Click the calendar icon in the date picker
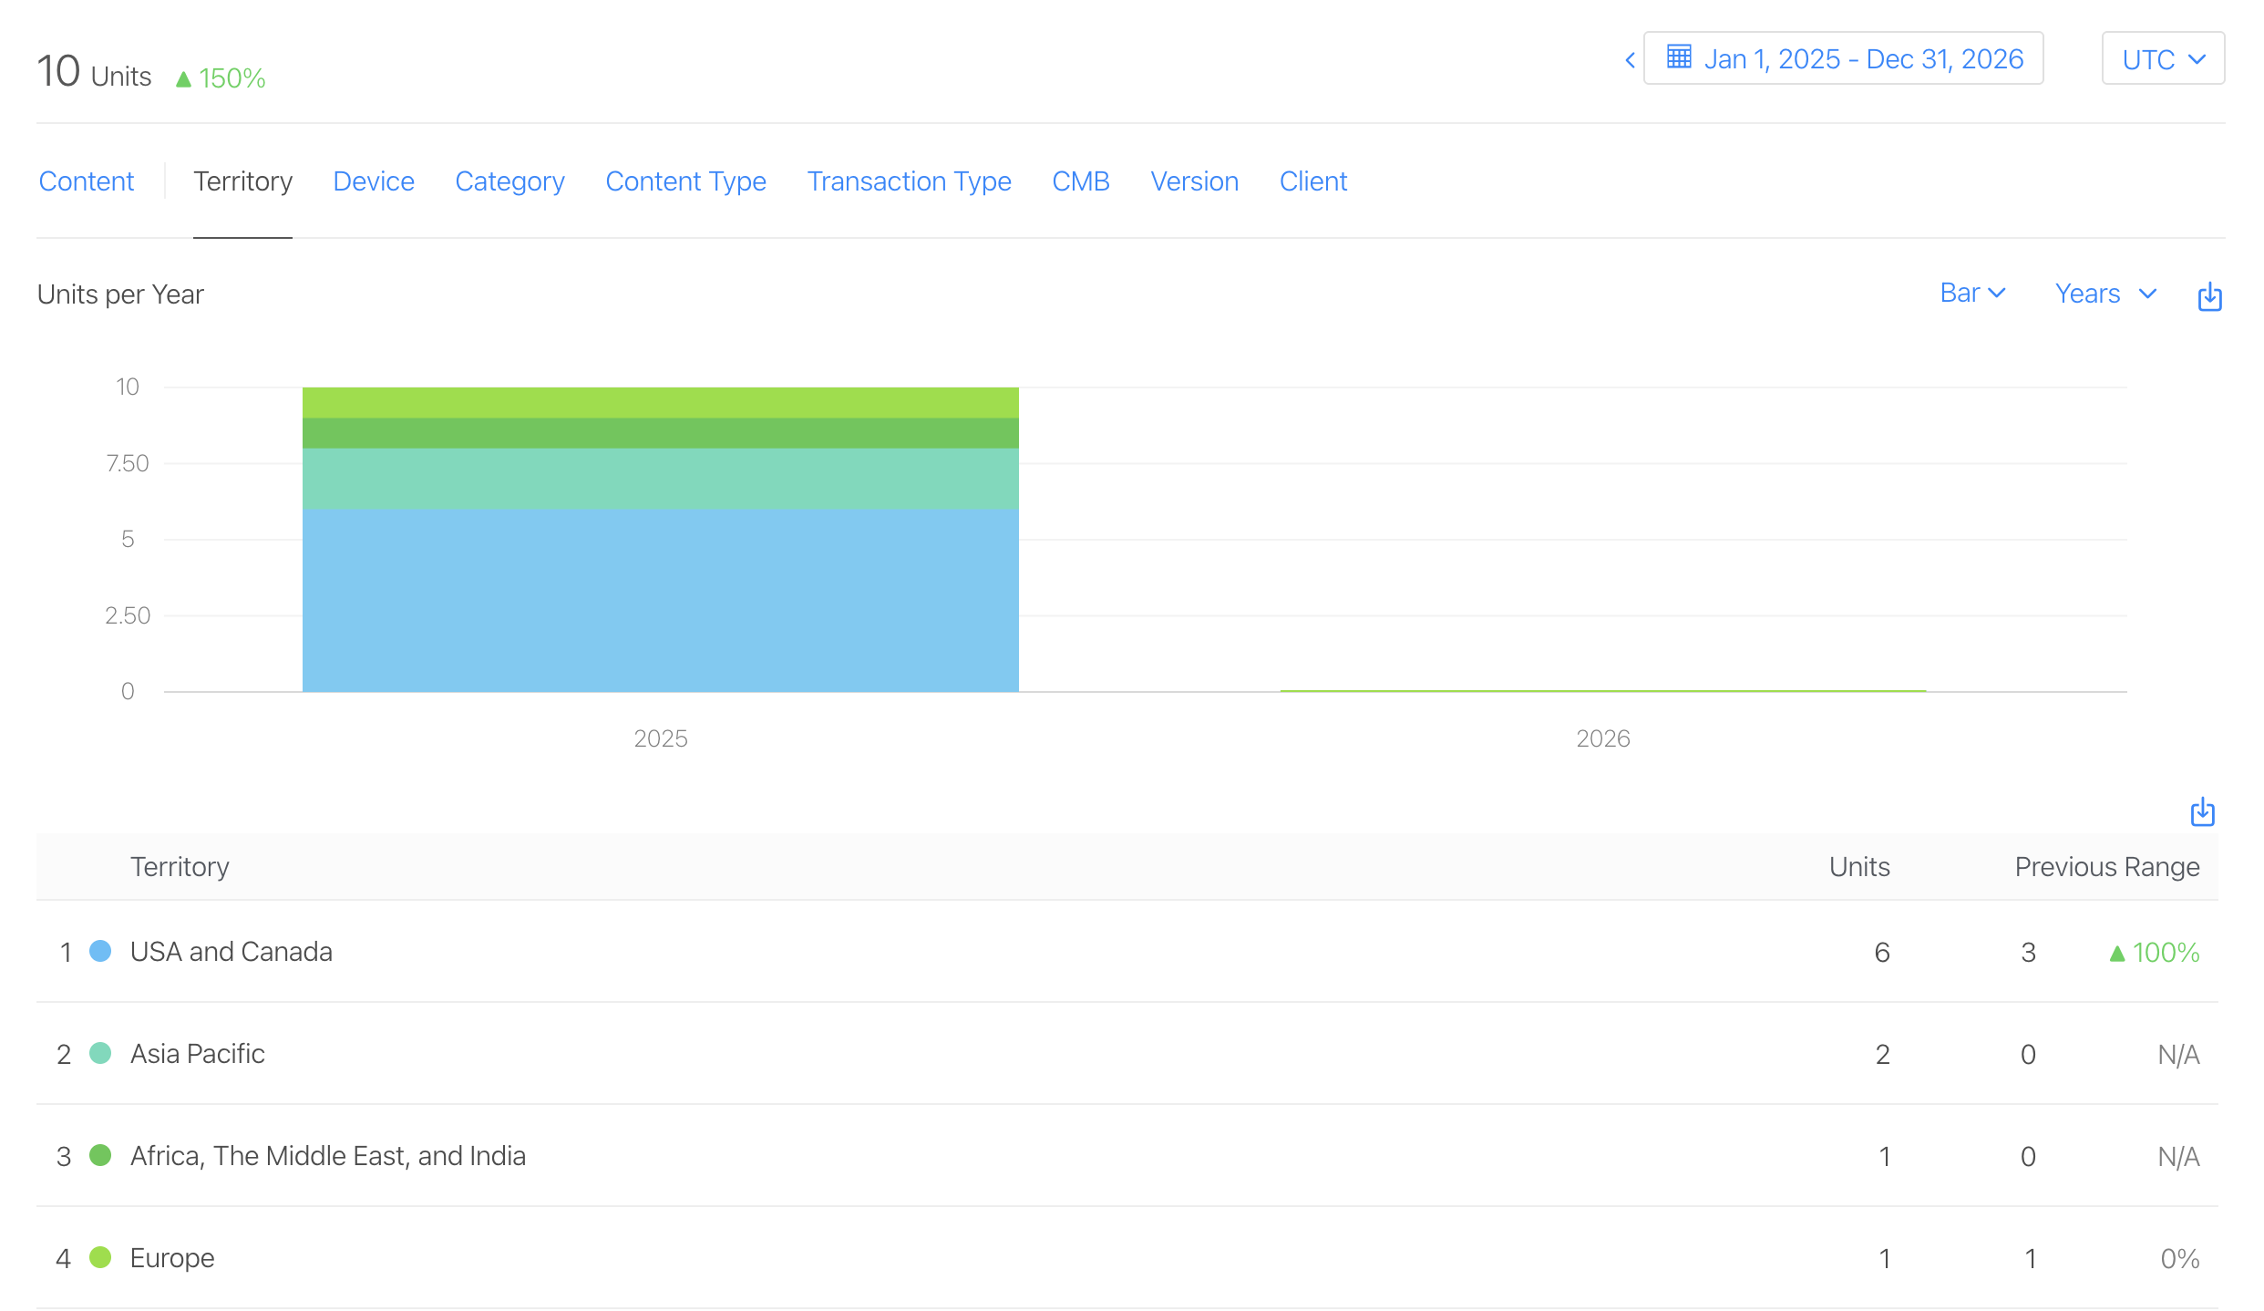This screenshot has width=2264, height=1311. [x=1680, y=57]
